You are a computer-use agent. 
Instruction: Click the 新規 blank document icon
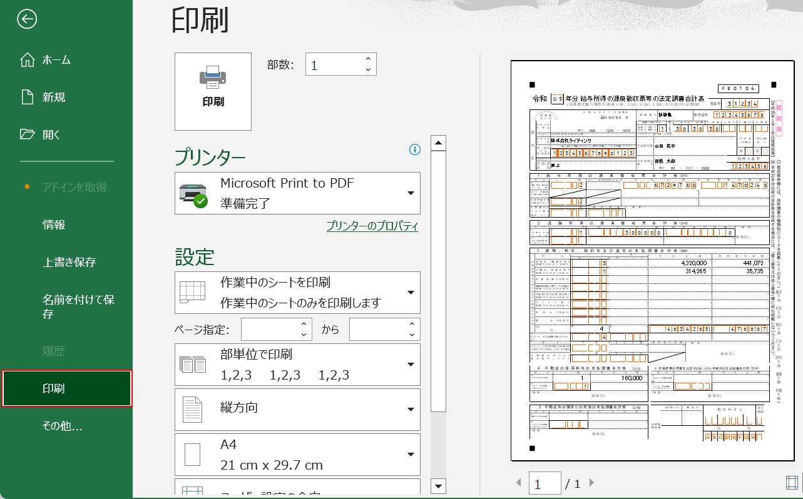tap(27, 97)
